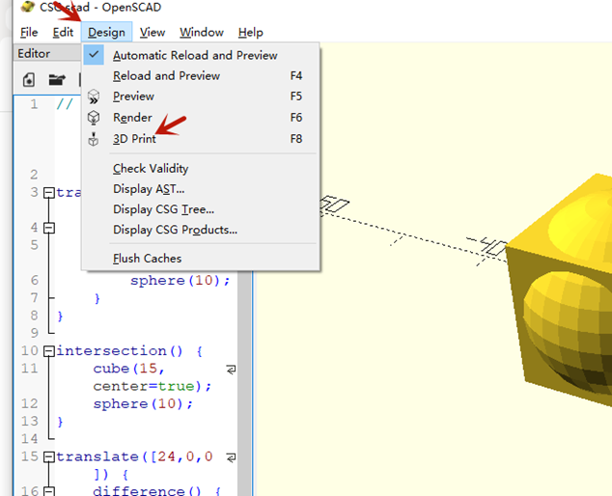The image size is (612, 496).
Task: Click 'sphere(10);' on line 6
Action: pyautogui.click(x=181, y=281)
